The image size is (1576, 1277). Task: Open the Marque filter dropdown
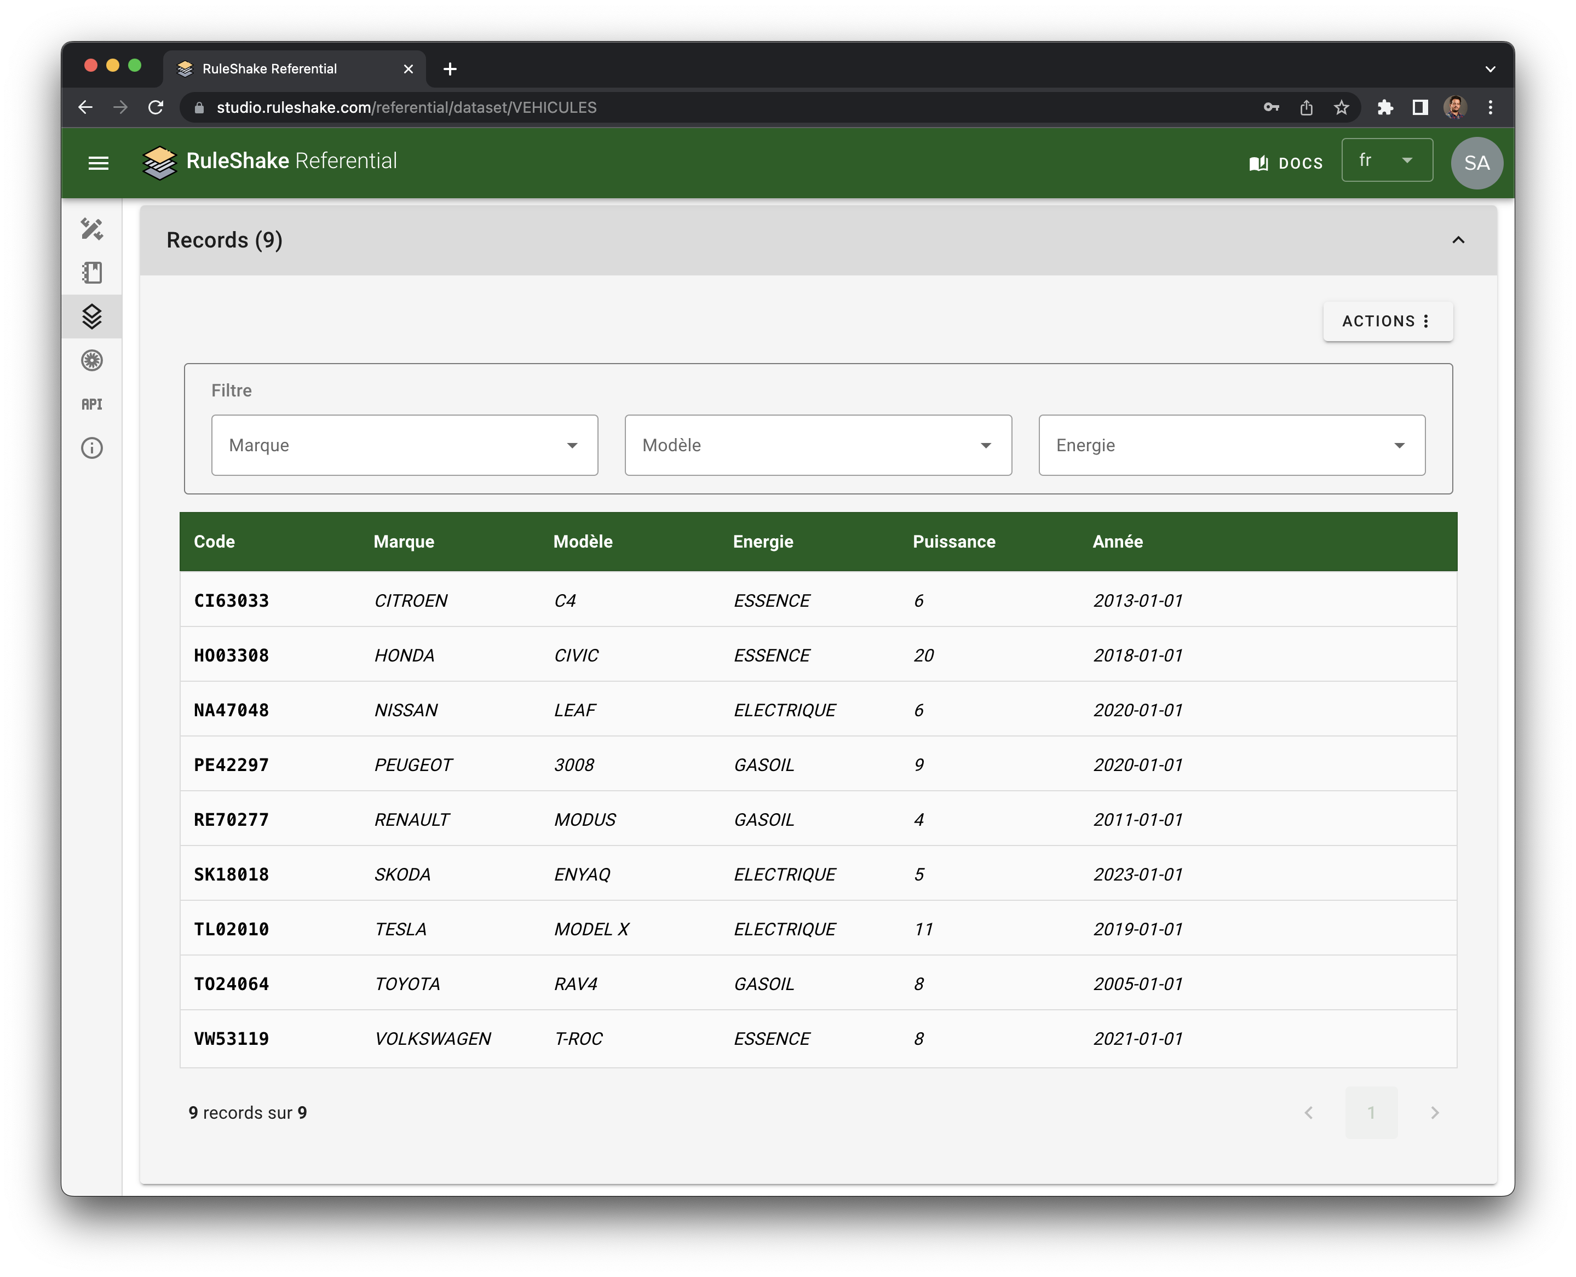tap(405, 445)
